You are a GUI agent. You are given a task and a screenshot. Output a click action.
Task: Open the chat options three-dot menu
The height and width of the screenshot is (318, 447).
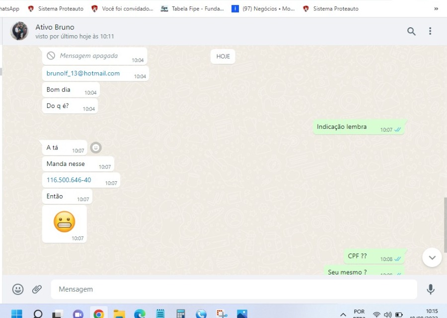tap(430, 31)
